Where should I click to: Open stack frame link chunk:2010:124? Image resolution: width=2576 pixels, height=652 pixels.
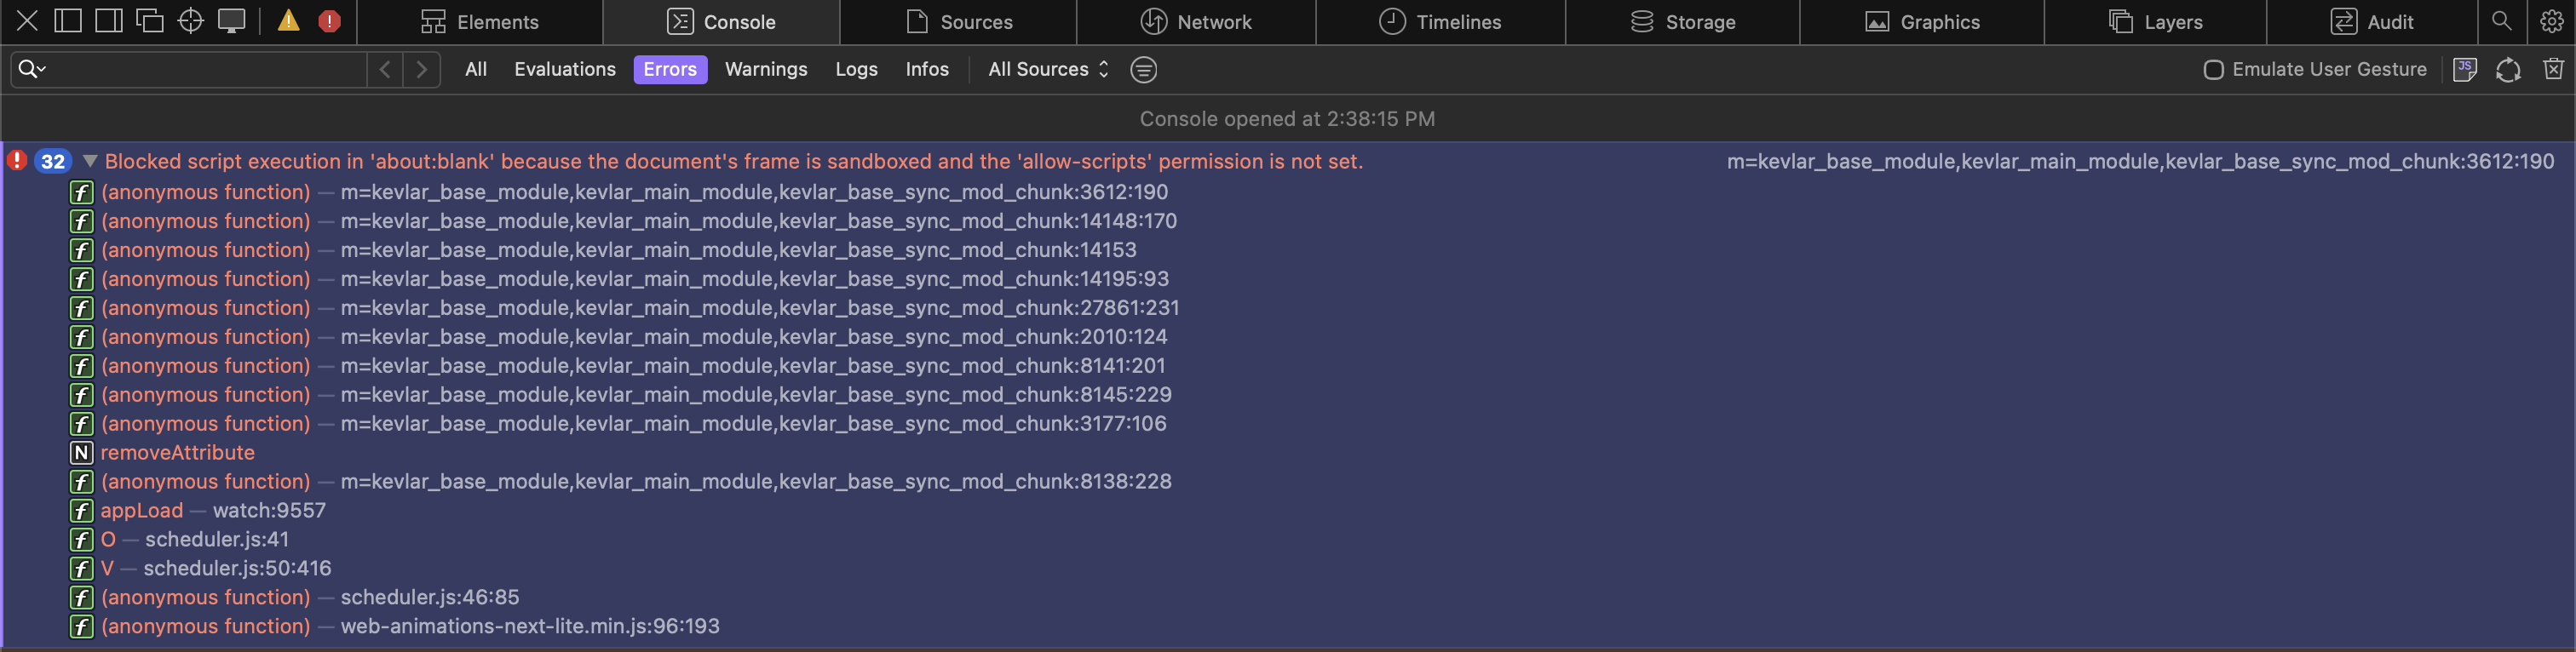point(753,336)
